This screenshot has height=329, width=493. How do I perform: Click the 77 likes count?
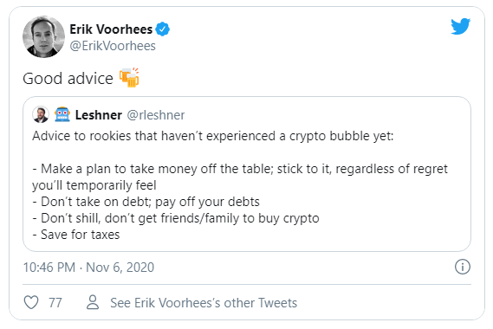coord(55,303)
